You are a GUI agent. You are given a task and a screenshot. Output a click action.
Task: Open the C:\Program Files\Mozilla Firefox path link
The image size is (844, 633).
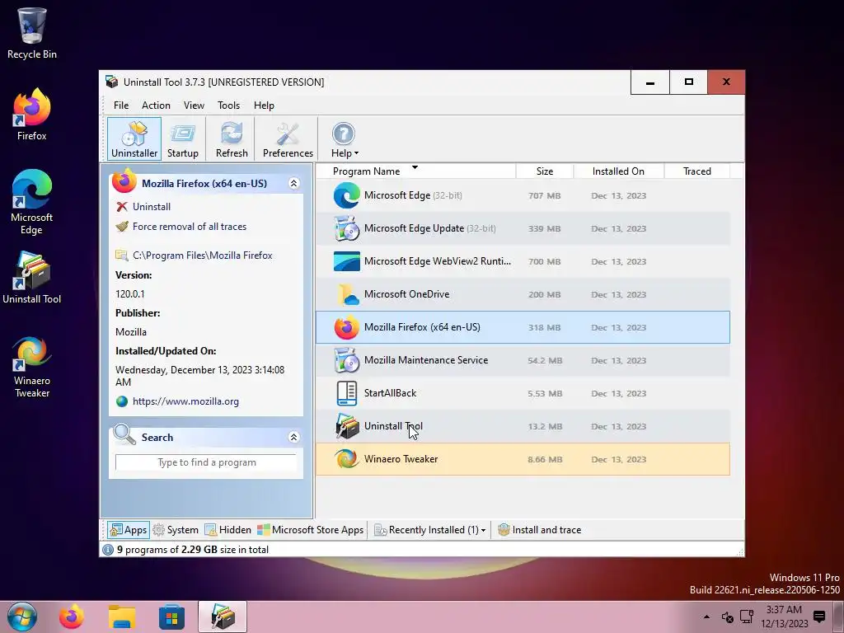pyautogui.click(x=203, y=256)
